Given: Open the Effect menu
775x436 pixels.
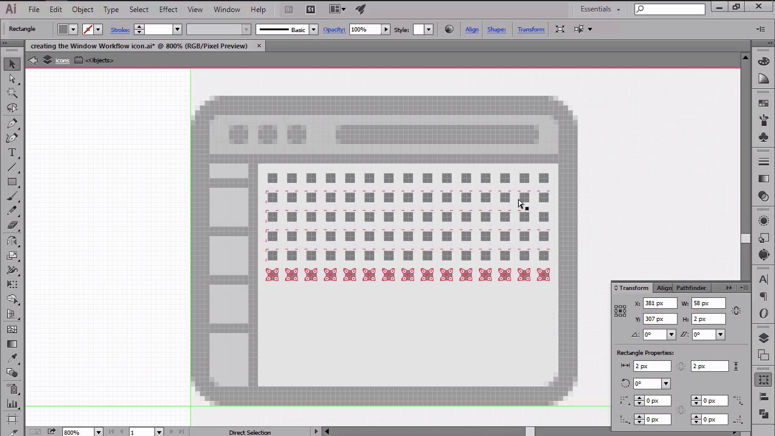Looking at the screenshot, I should 168,9.
